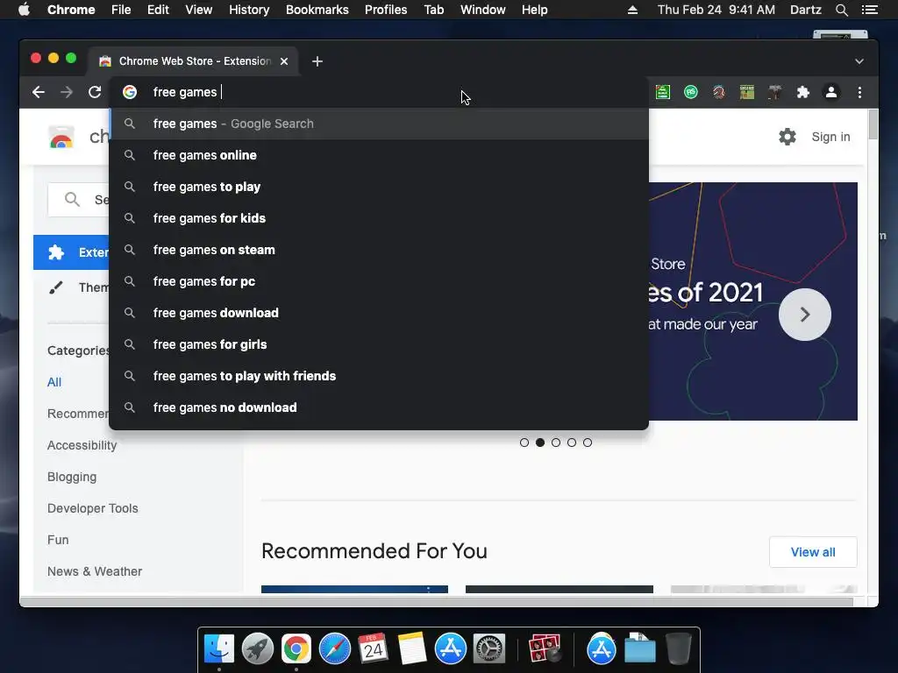Screen dimensions: 898x673
Task: Select the second carousel dot
Action: coord(540,443)
